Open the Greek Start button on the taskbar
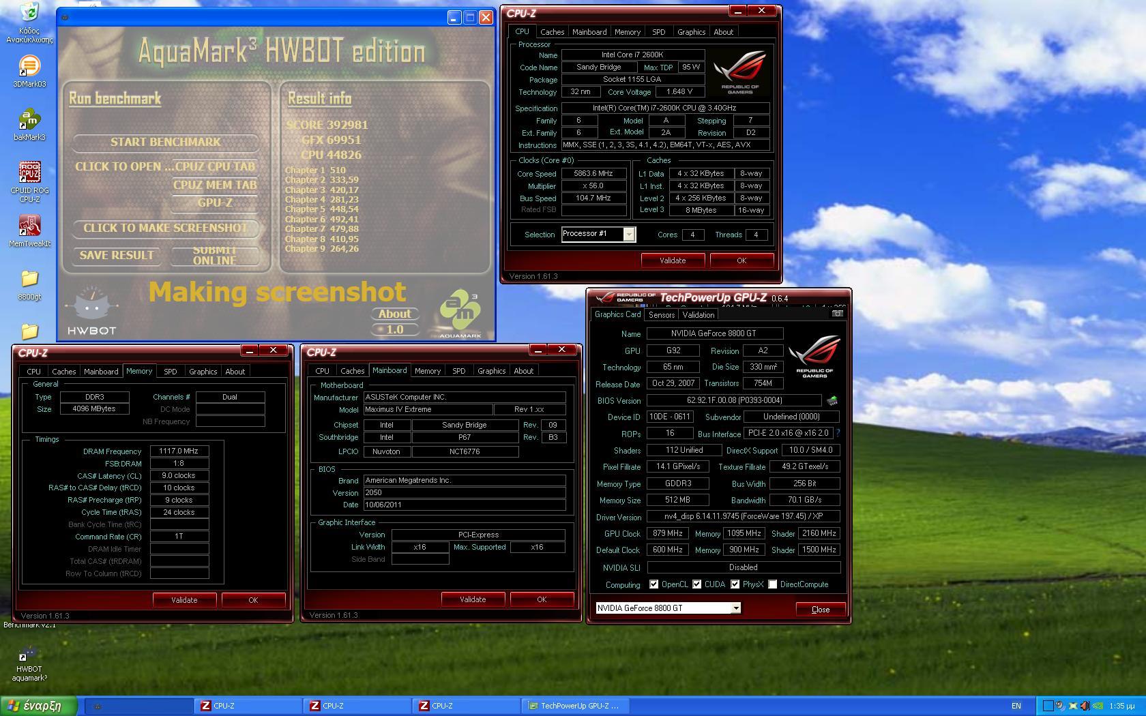The height and width of the screenshot is (716, 1146). (x=40, y=706)
